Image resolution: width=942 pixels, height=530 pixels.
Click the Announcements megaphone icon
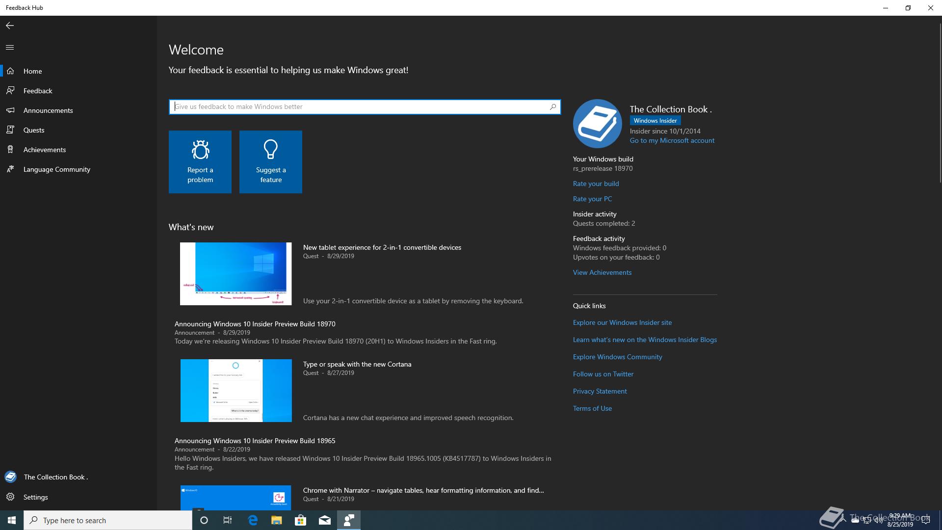[10, 110]
